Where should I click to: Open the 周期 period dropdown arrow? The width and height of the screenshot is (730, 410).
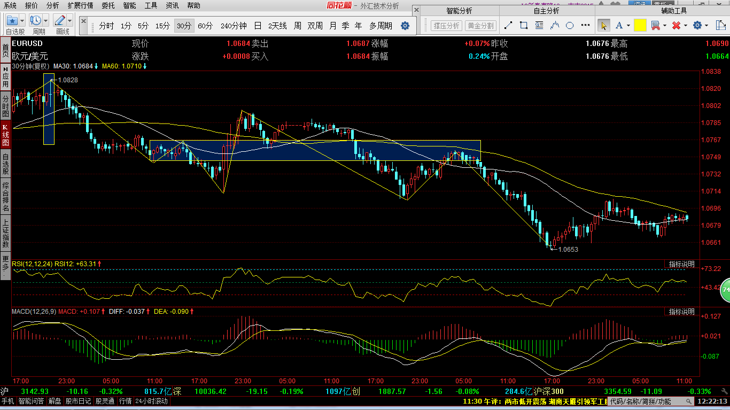click(46, 20)
